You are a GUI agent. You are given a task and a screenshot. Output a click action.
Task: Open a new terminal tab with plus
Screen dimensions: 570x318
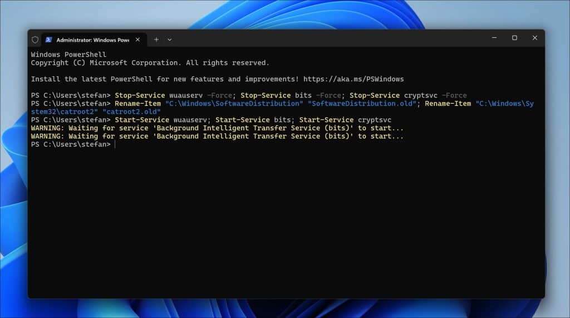pyautogui.click(x=156, y=40)
